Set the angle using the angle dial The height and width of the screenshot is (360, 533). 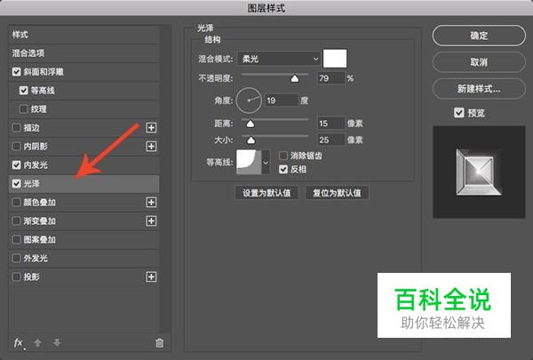(x=249, y=100)
